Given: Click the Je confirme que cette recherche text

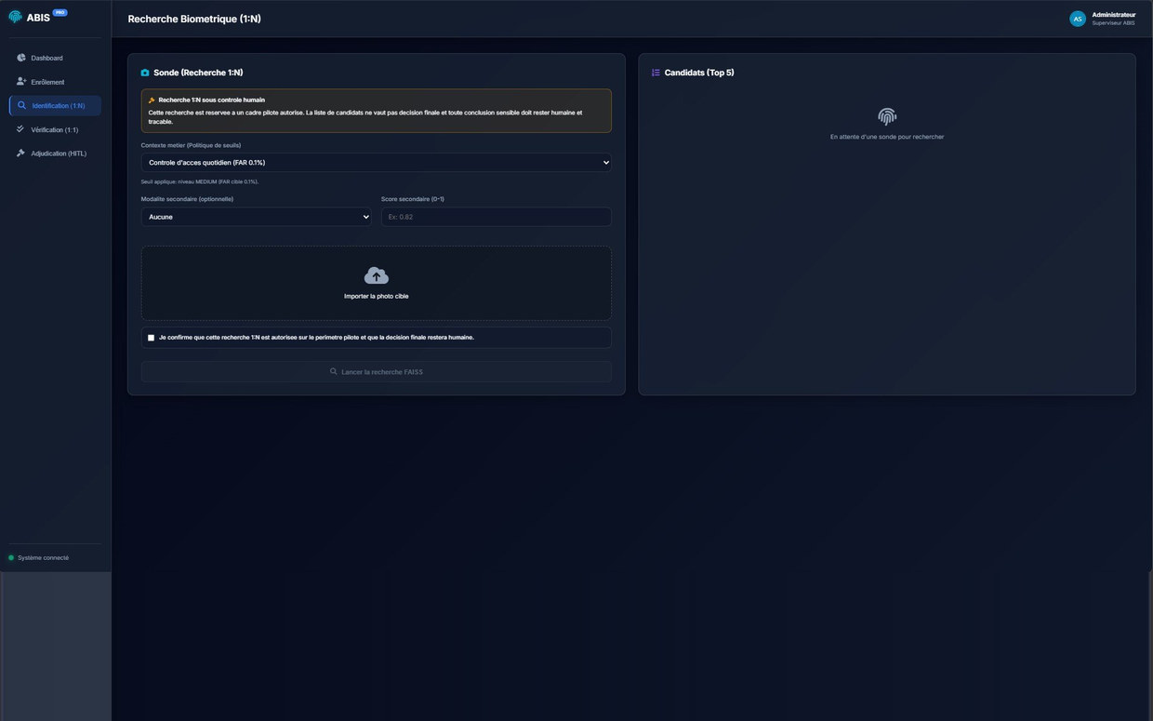Looking at the screenshot, I should coord(316,338).
